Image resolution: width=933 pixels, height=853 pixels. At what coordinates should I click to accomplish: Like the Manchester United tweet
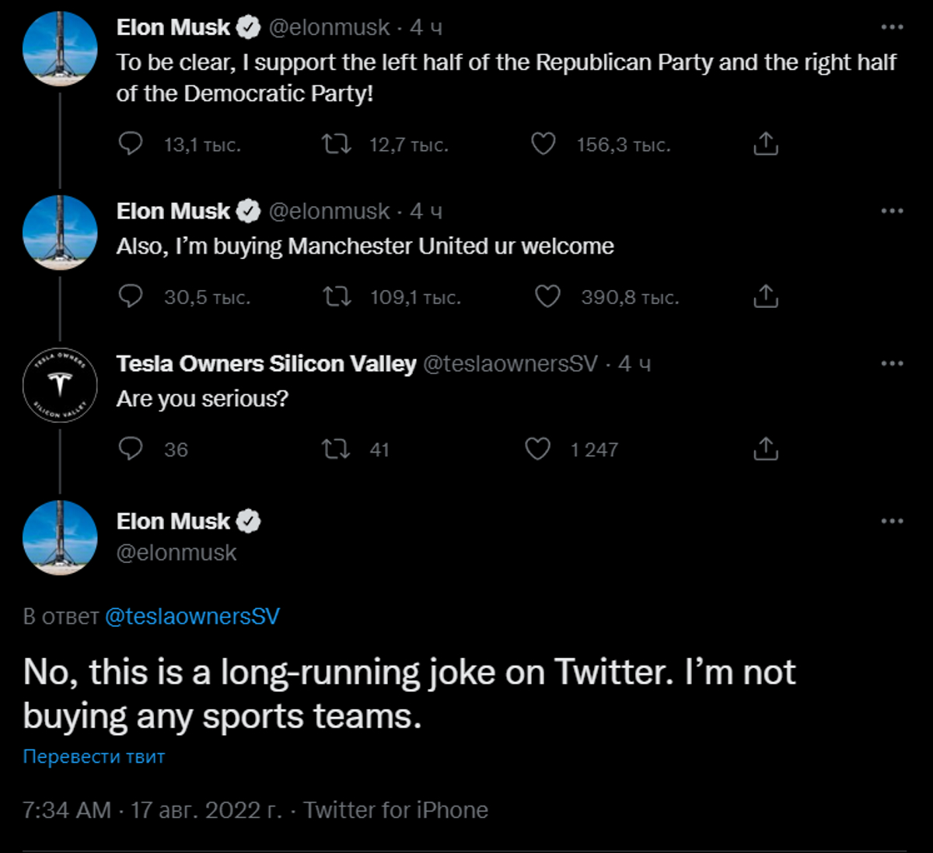click(547, 296)
